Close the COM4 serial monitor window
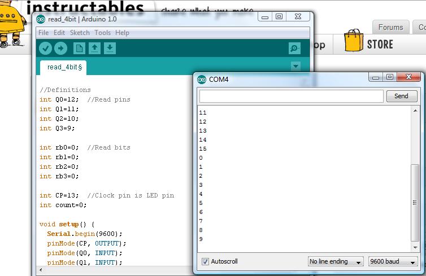This screenshot has width=426, height=276. tap(408, 77)
